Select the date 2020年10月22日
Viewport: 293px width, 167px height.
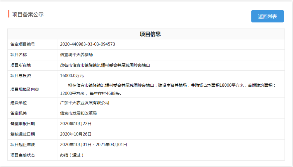76,123
